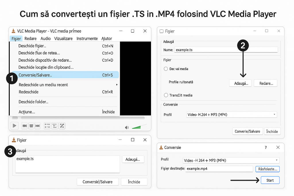294x196 pixels.
Task: Click the Stop playback button
Action: tap(31, 126)
